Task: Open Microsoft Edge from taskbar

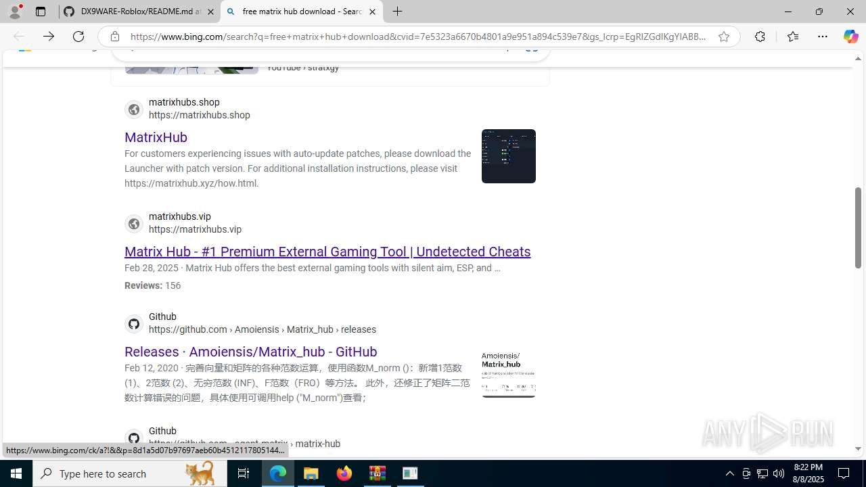Action: (x=278, y=473)
